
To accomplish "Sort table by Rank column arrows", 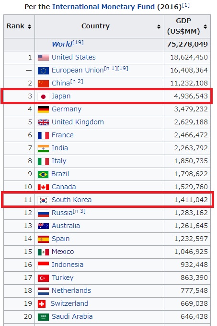I will [29, 26].
